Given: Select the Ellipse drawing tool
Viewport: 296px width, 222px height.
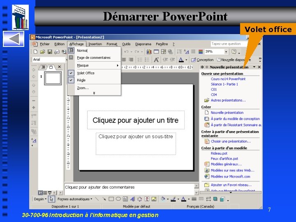Looking at the screenshot, I should click(x=118, y=199).
